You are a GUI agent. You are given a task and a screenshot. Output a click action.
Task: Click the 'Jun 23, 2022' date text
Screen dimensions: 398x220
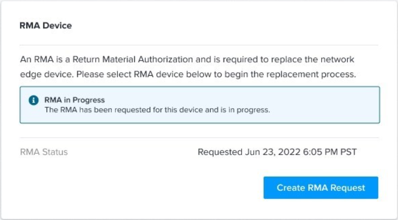(273, 152)
